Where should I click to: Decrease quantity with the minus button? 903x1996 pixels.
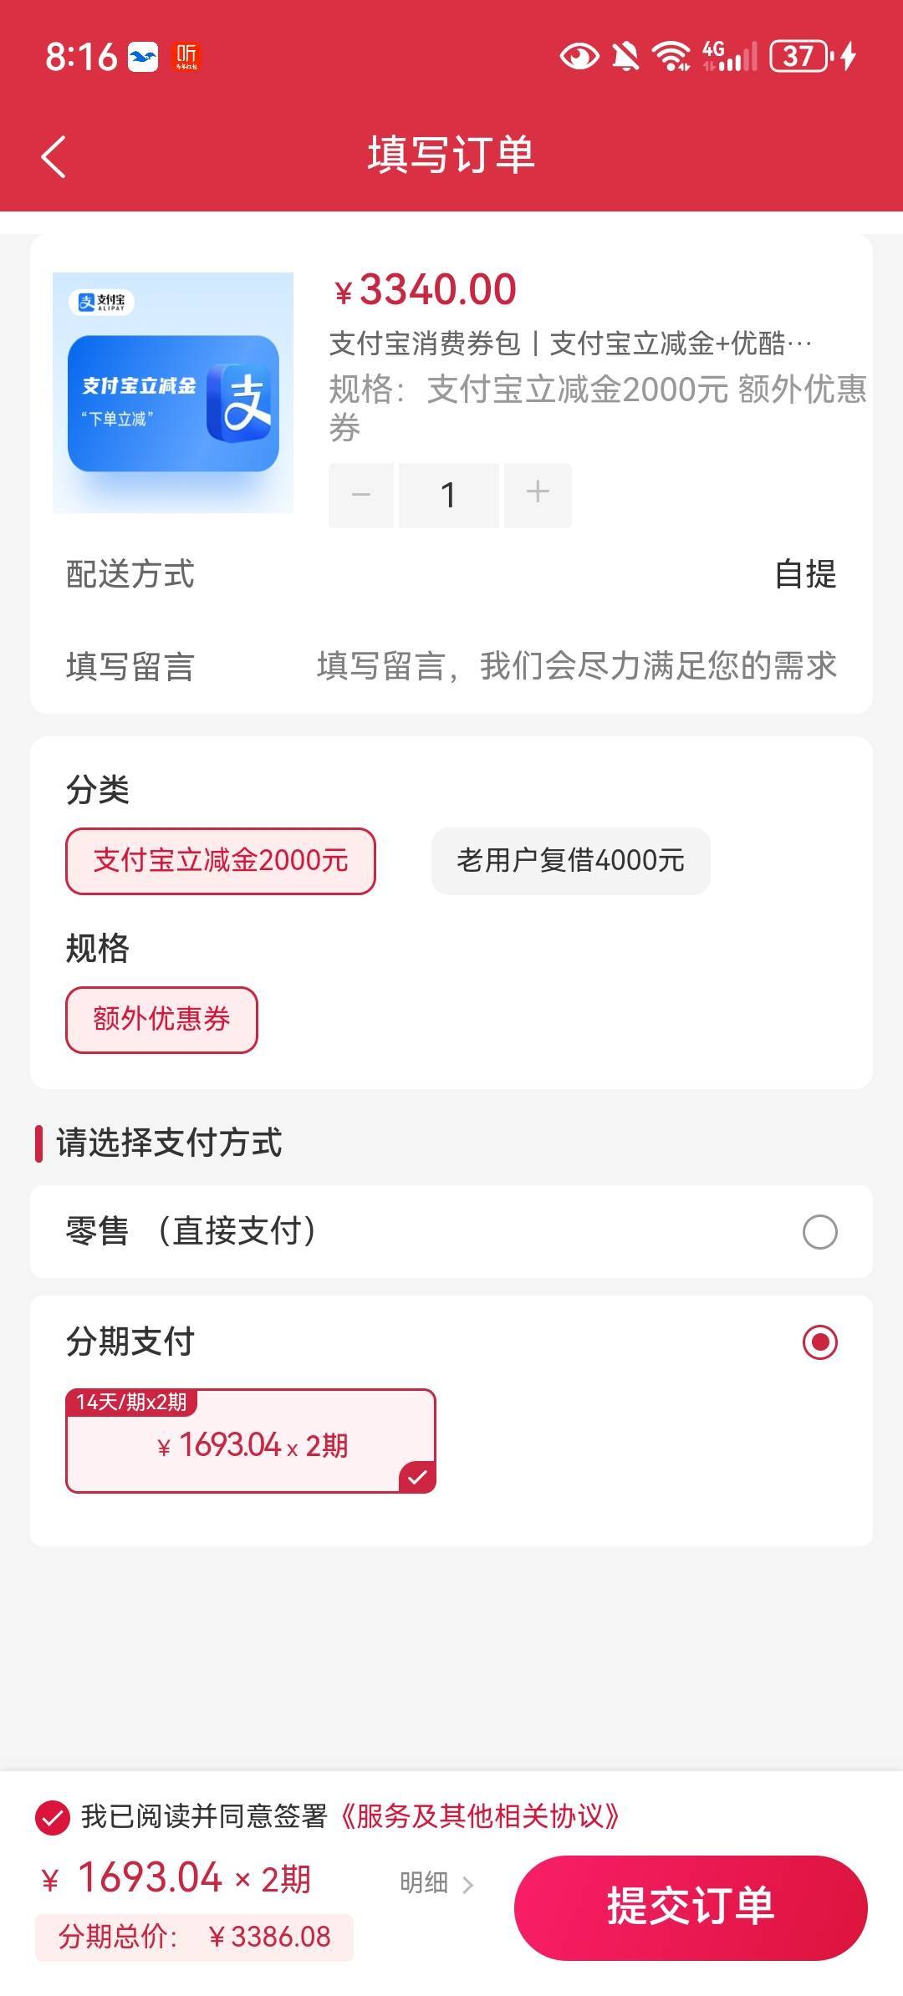(361, 494)
